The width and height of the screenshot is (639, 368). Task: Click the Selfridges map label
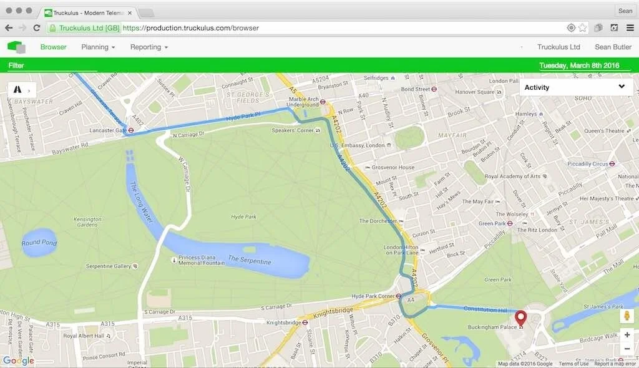click(x=376, y=77)
